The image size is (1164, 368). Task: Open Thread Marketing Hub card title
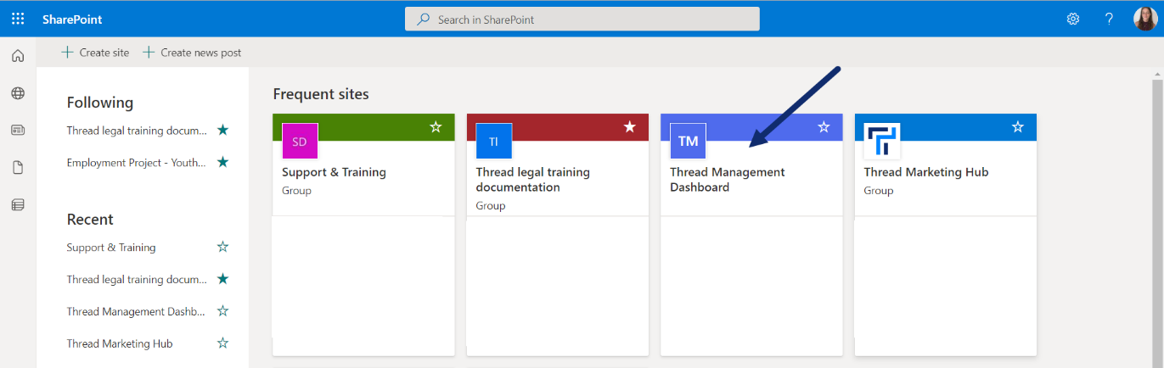tap(926, 172)
